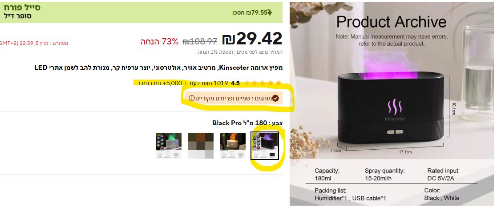Image resolution: width=497 pixels, height=207 pixels.
Task: Choose the unavailable mosaic color swatch
Action: point(201,146)
